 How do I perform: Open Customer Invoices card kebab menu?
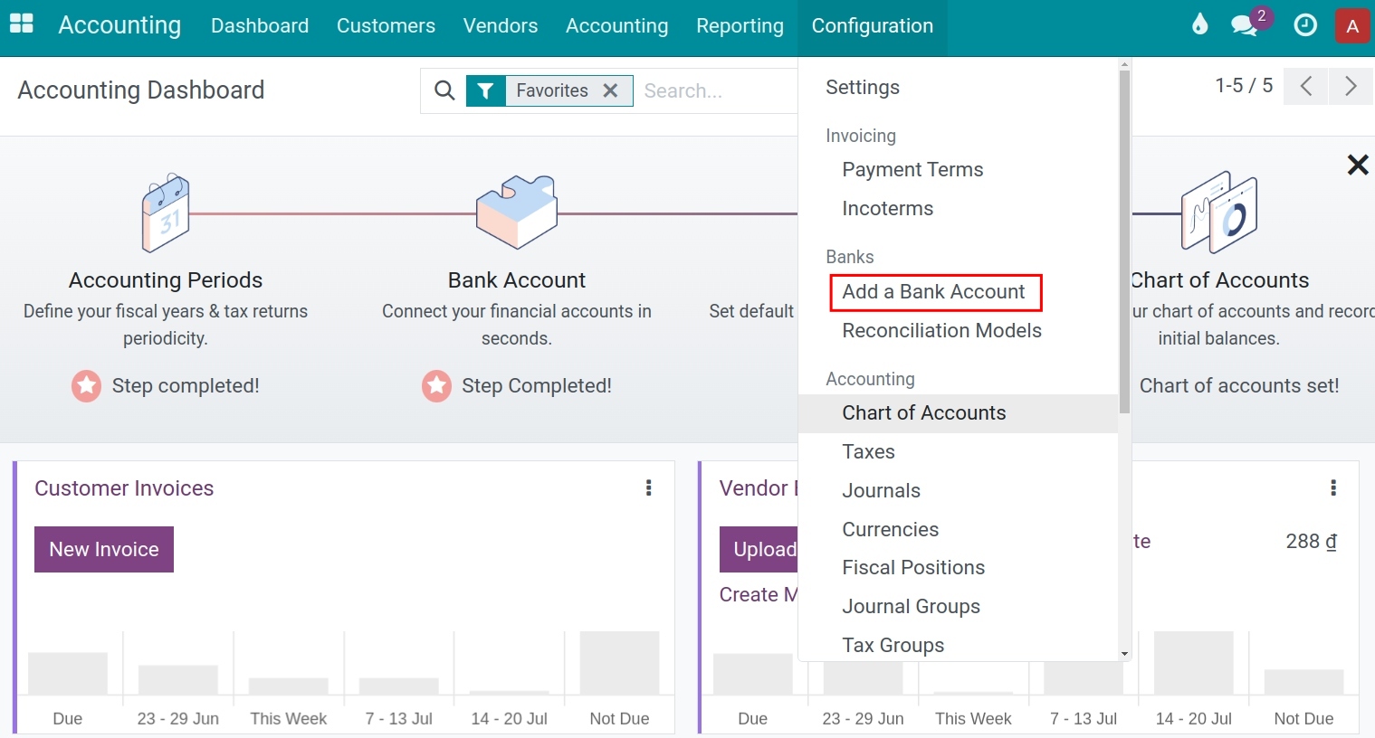coord(648,488)
